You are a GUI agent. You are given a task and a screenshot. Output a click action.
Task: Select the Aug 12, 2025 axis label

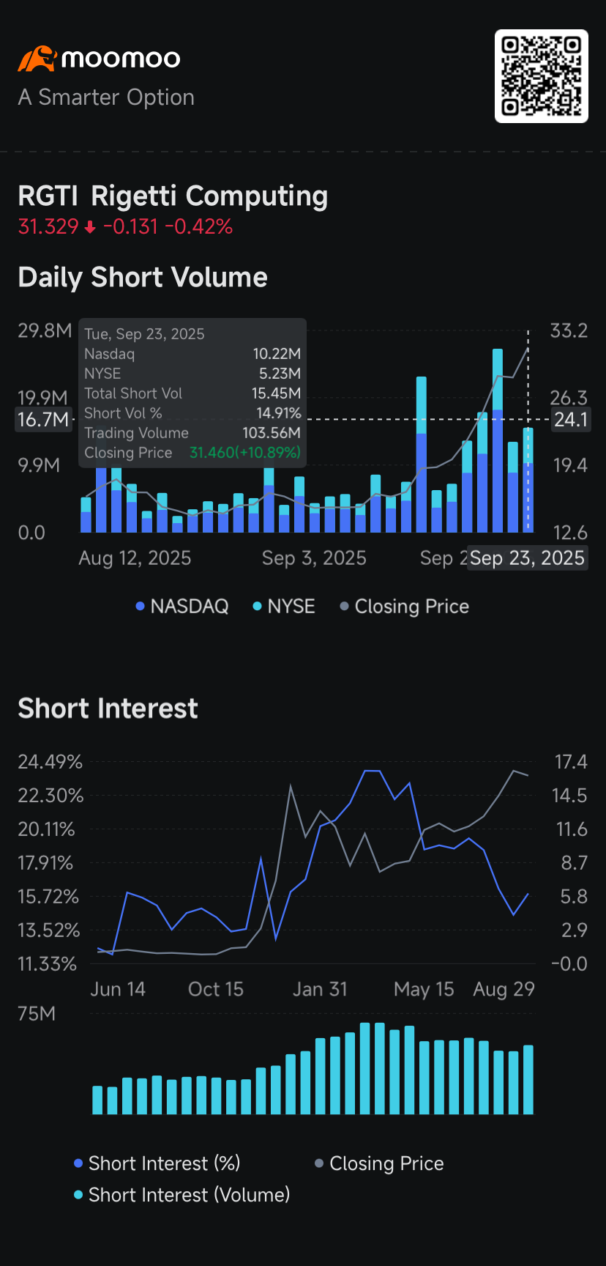pyautogui.click(x=135, y=558)
